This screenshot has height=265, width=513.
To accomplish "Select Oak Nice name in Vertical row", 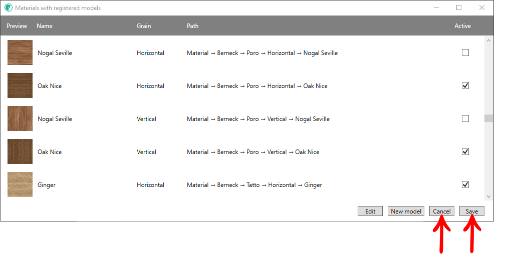I will coord(50,152).
